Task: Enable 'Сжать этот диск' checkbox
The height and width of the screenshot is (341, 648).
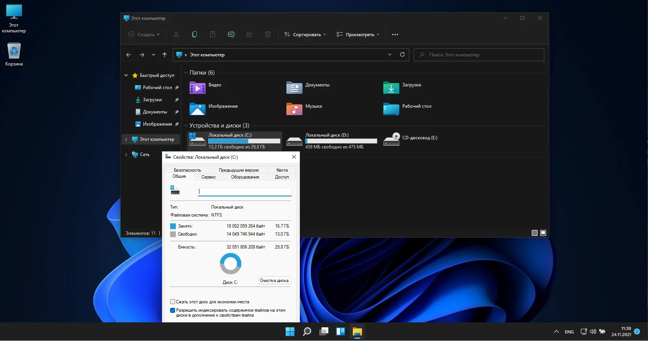Action: click(x=173, y=302)
